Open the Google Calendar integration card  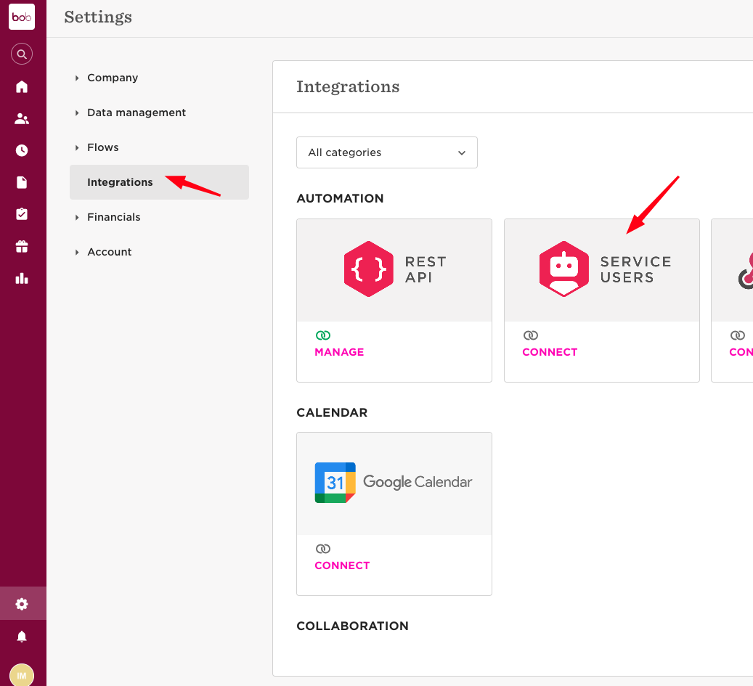click(x=394, y=514)
